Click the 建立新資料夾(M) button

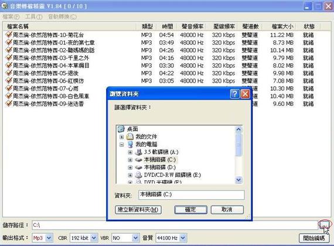point(138,210)
